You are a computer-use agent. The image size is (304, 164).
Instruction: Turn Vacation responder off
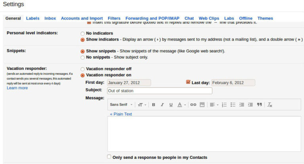(83, 69)
